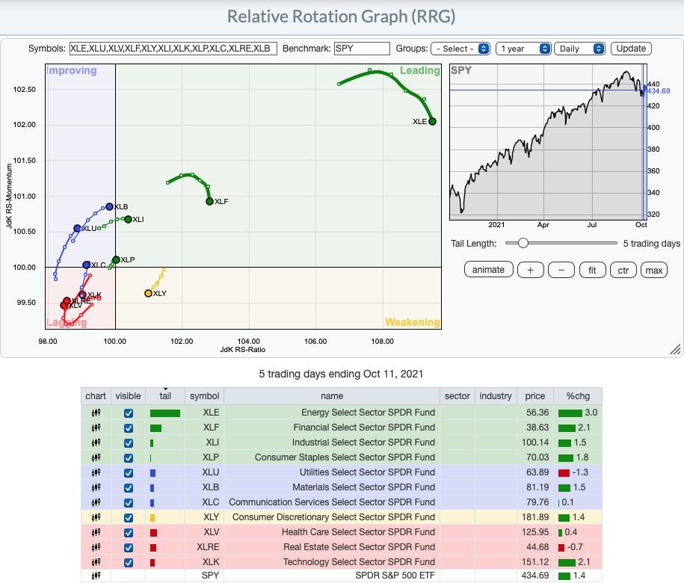Open candlestick chart icon for XLP row
This screenshot has width=684, height=583.
pos(96,457)
